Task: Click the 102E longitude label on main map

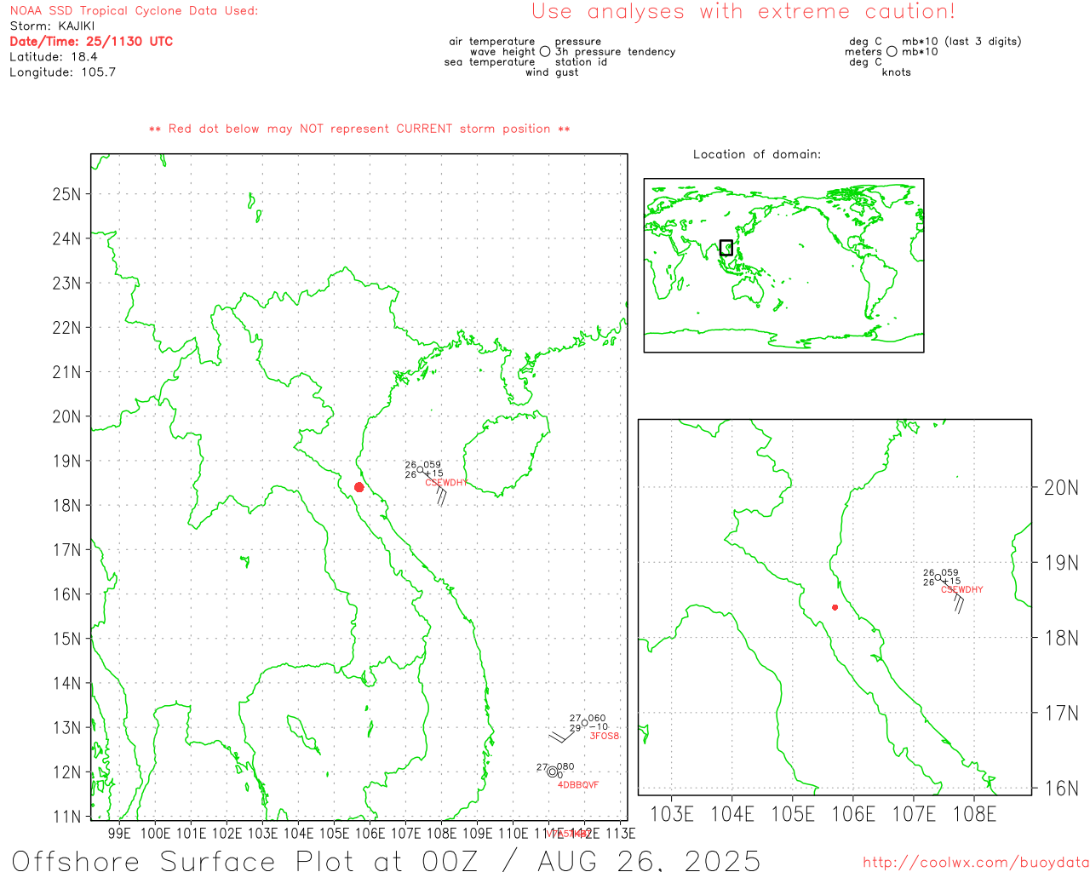Action: [227, 834]
